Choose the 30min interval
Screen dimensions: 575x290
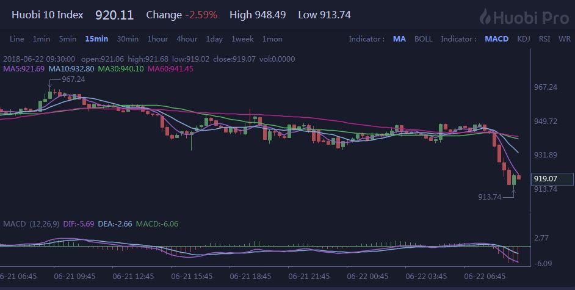pos(128,39)
